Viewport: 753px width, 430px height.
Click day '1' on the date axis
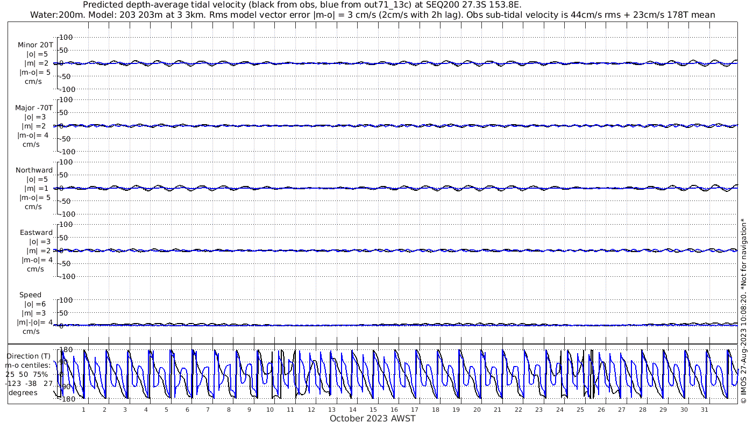[83, 410]
